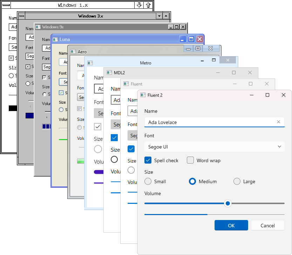Screen dimensions: 292x255
Task: Click the Metro window app icon
Action: click(x=90, y=63)
